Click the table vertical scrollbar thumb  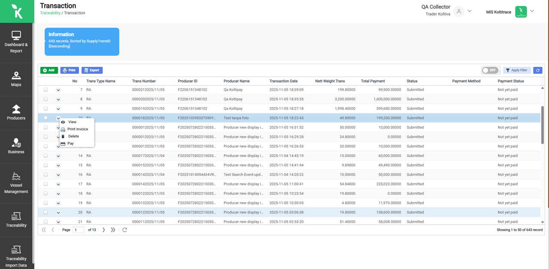pyautogui.click(x=543, y=125)
